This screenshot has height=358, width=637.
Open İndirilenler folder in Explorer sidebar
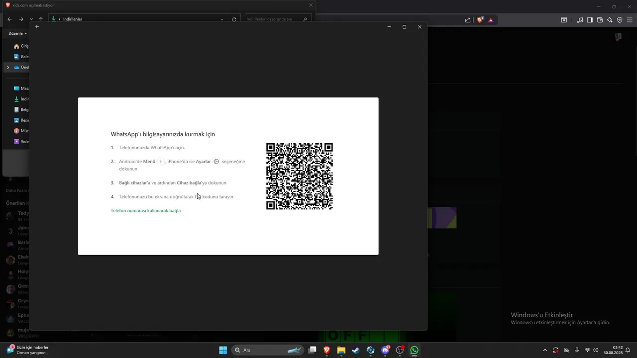21,99
